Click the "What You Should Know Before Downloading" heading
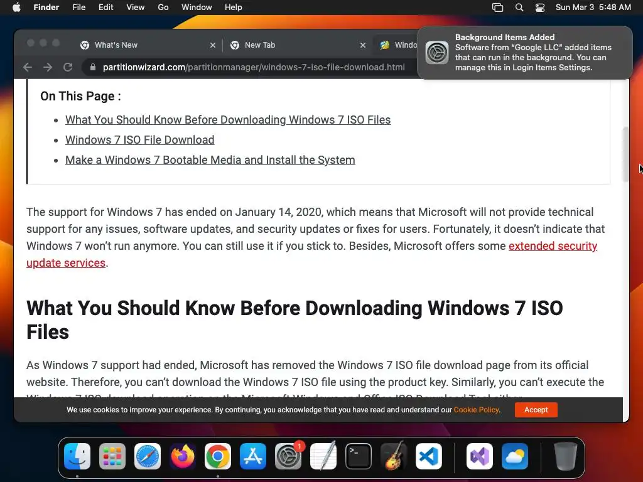 point(294,320)
